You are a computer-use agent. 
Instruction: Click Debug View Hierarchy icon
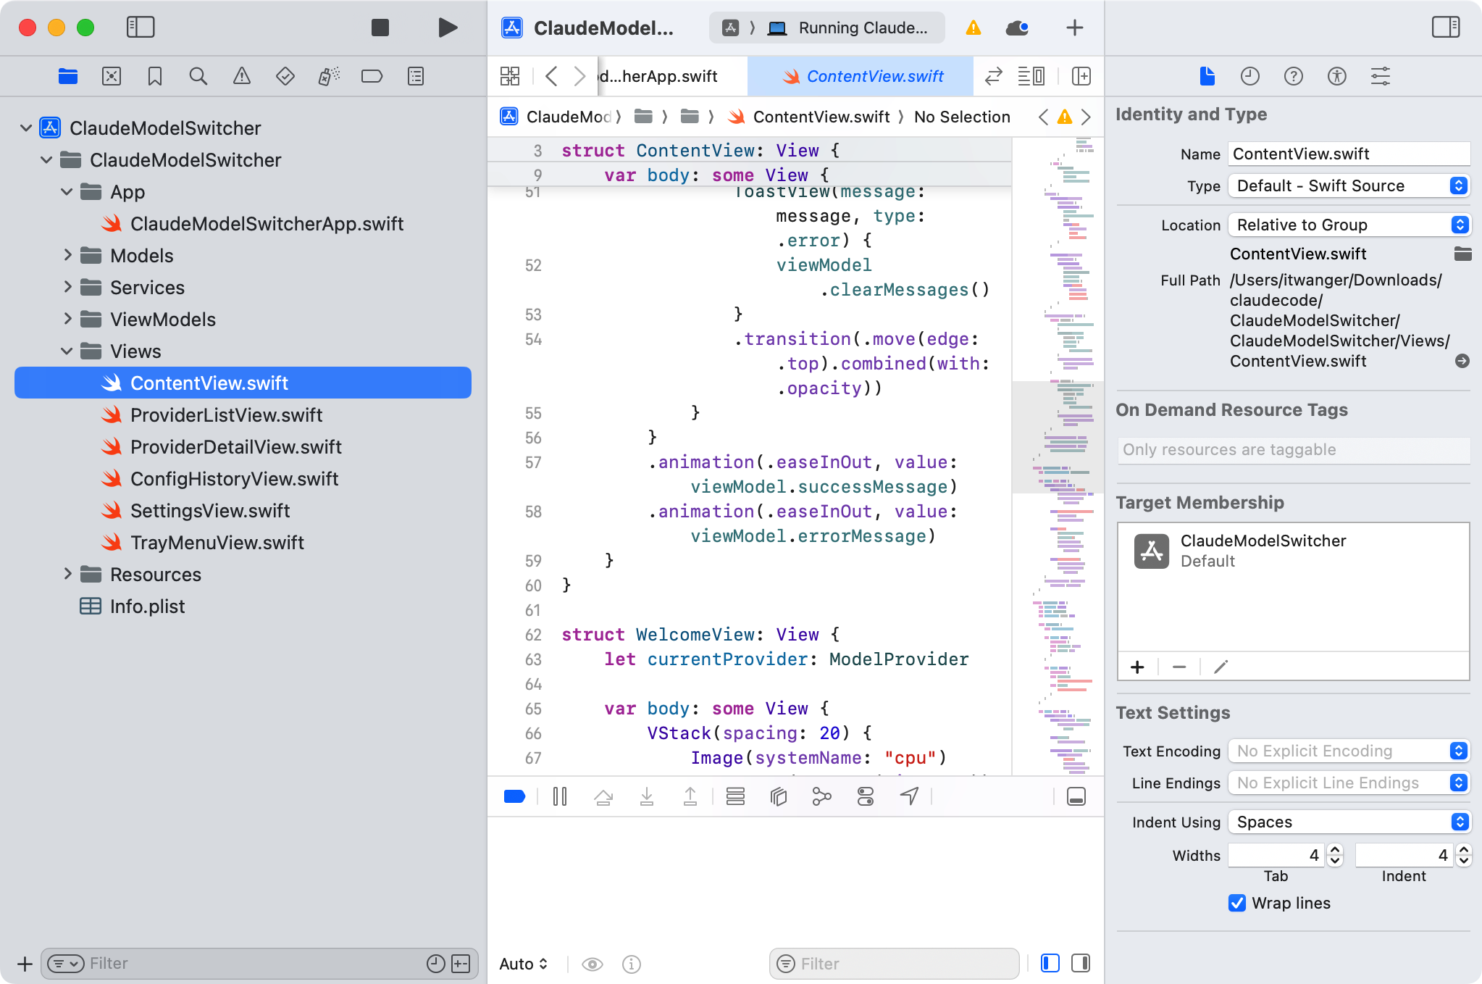pos(779,797)
